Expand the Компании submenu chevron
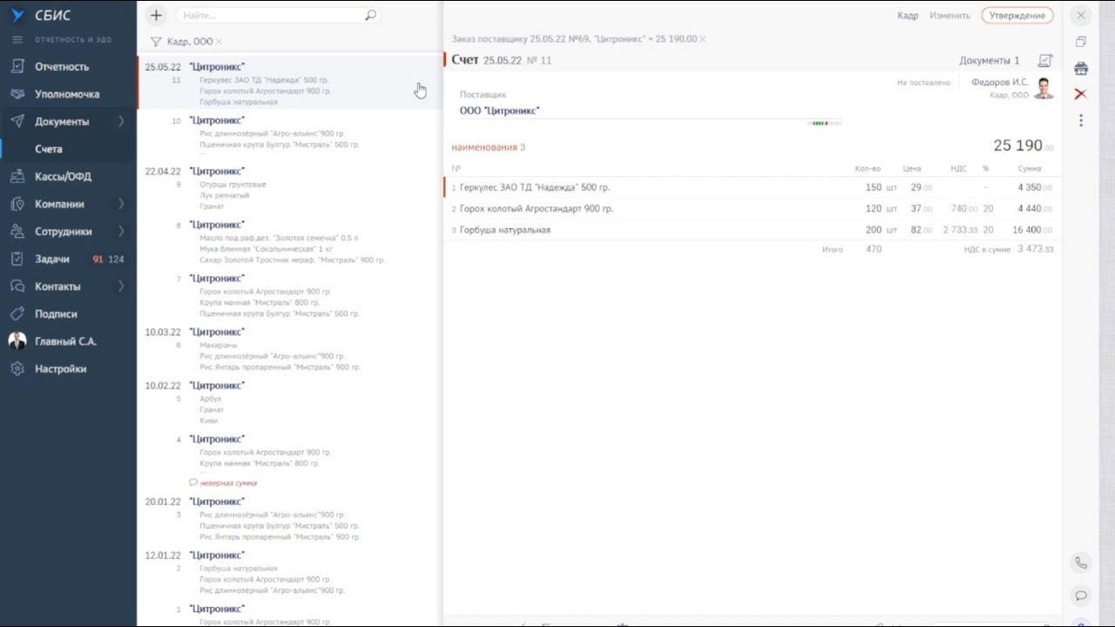Viewport: 1115px width, 627px height. [x=121, y=204]
